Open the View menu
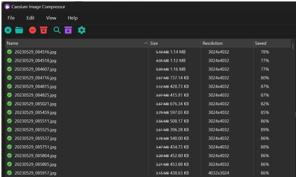296x177 pixels. 51,18
